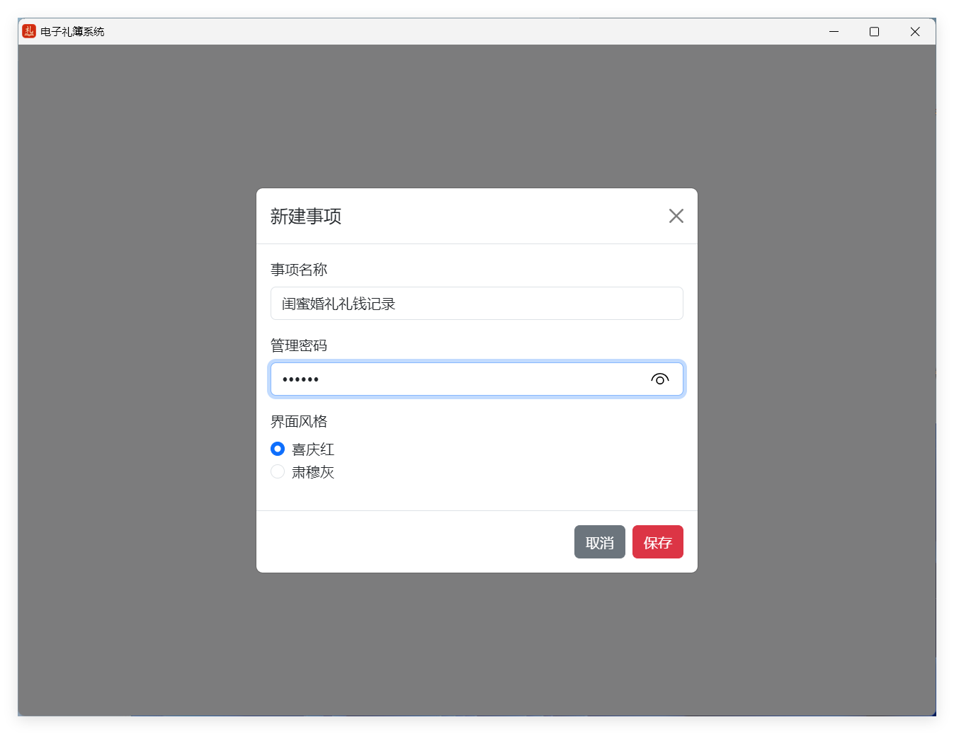Click the 新建事项 dialog title
Viewport: 954px width, 734px height.
[306, 217]
